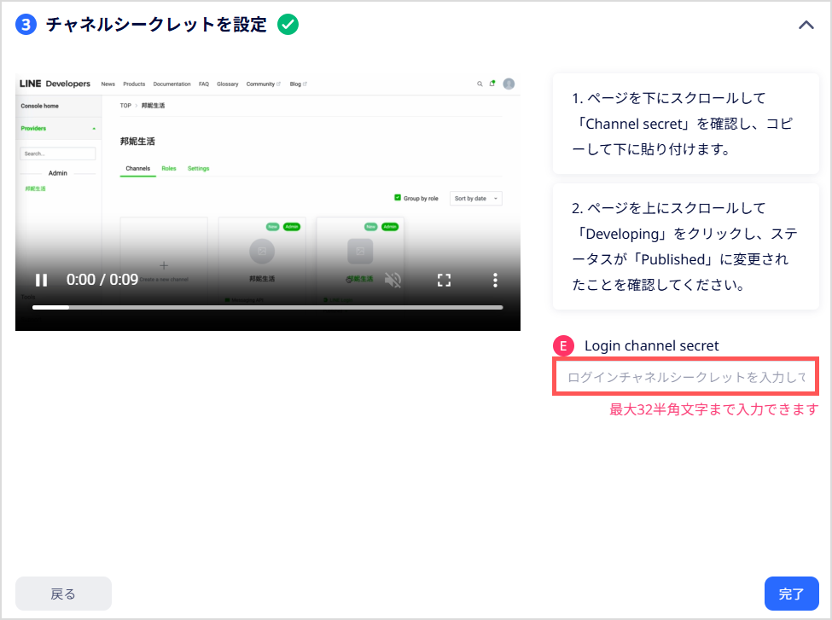Click the user avatar in LINE Developers
The width and height of the screenshot is (832, 620).
(509, 84)
